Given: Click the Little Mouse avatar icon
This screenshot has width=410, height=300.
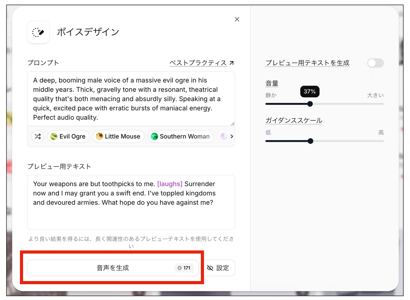Looking at the screenshot, I should pos(99,136).
